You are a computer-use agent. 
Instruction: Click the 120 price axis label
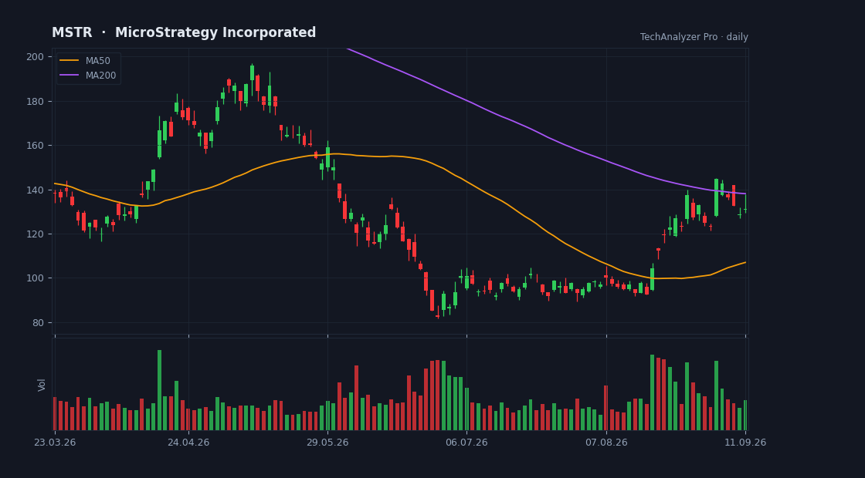(37, 234)
